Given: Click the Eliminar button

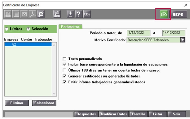Looking at the screenshot, I should click(17, 103).
